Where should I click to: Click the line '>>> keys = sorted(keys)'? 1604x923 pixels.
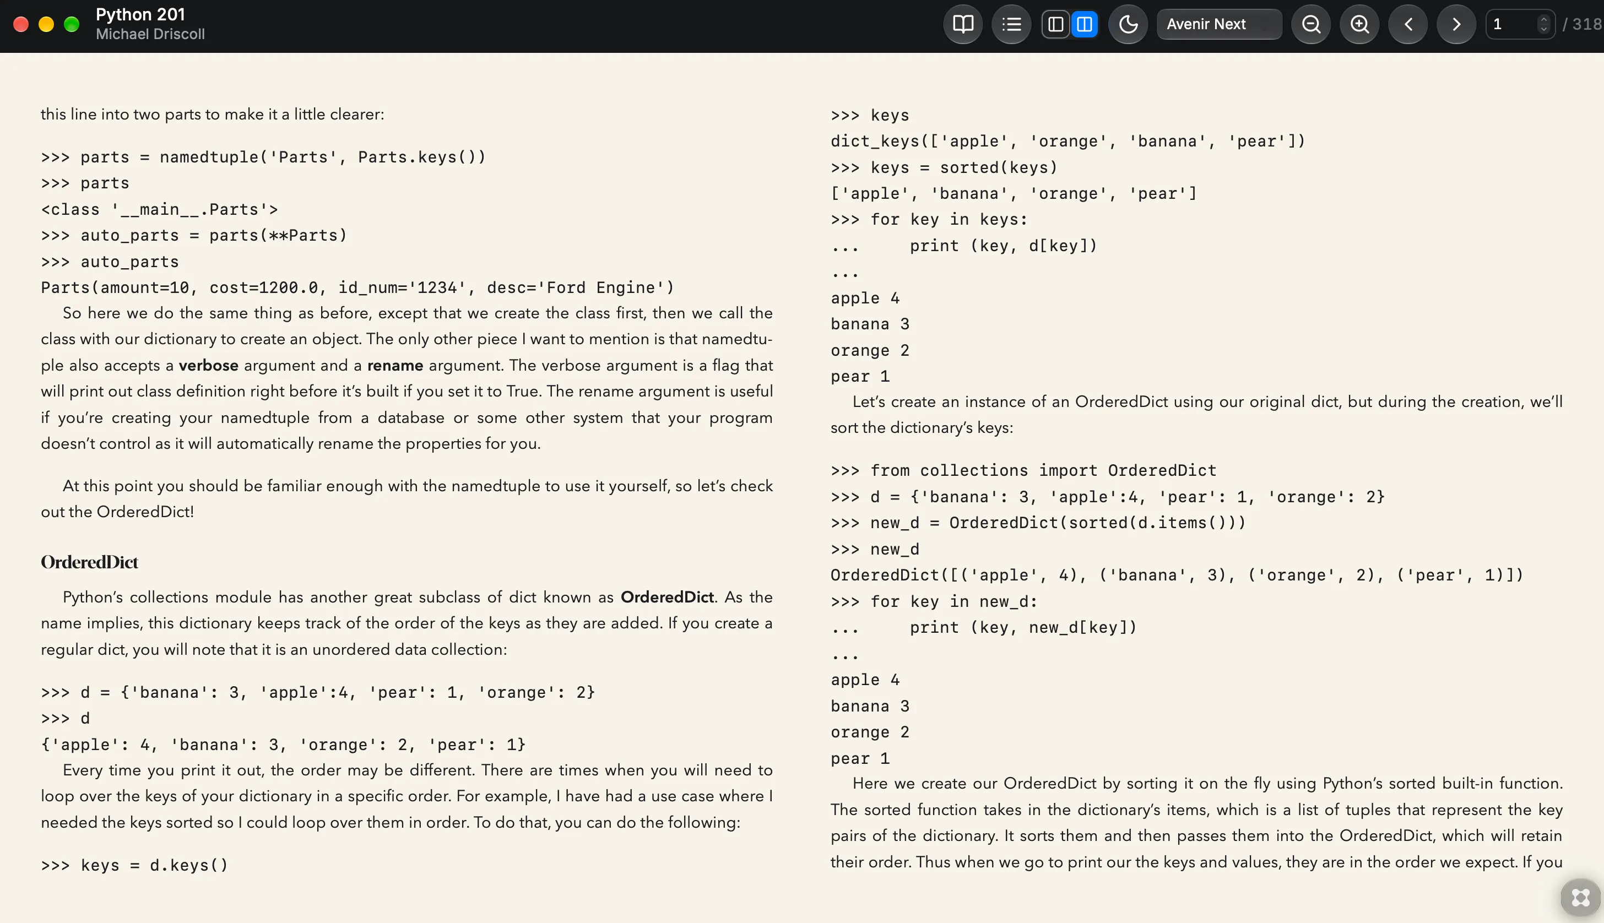tap(944, 167)
